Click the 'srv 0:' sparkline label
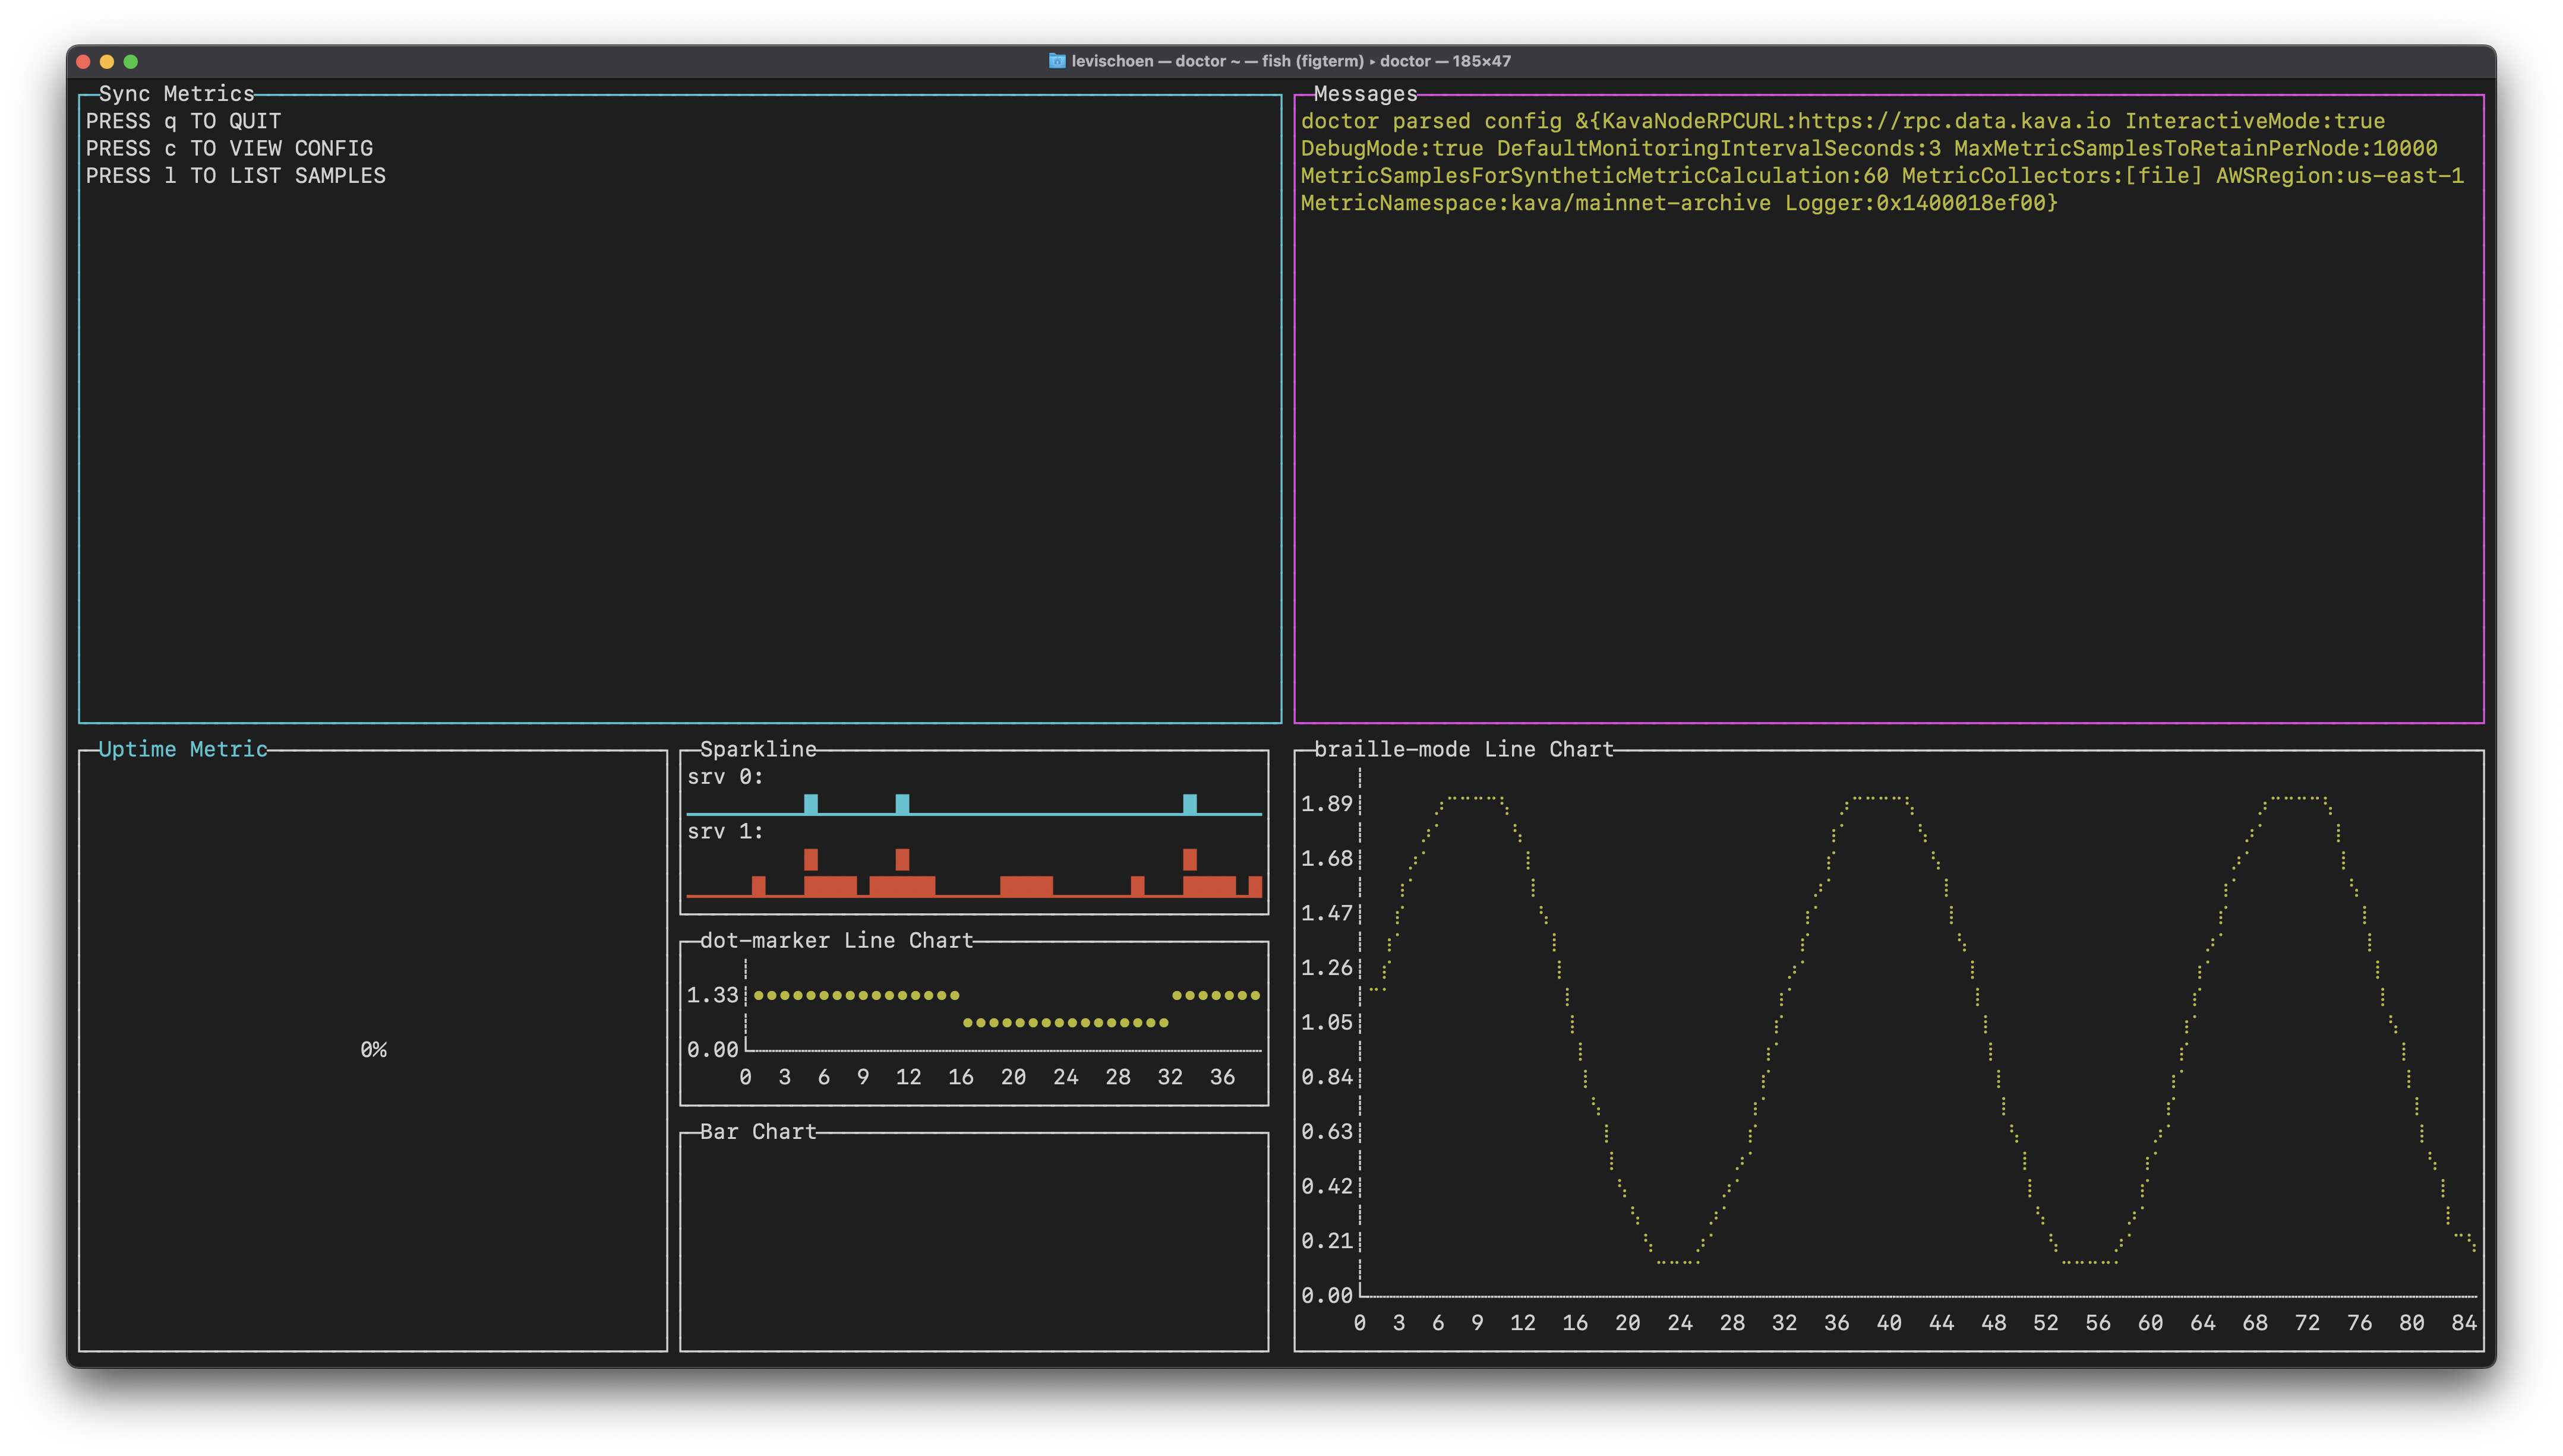2563x1456 pixels. [x=725, y=777]
